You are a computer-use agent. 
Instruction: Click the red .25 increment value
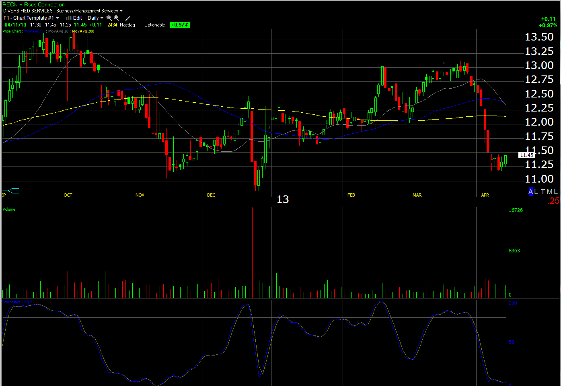point(554,201)
